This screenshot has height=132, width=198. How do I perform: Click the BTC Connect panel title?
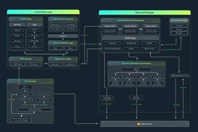pos(30,81)
